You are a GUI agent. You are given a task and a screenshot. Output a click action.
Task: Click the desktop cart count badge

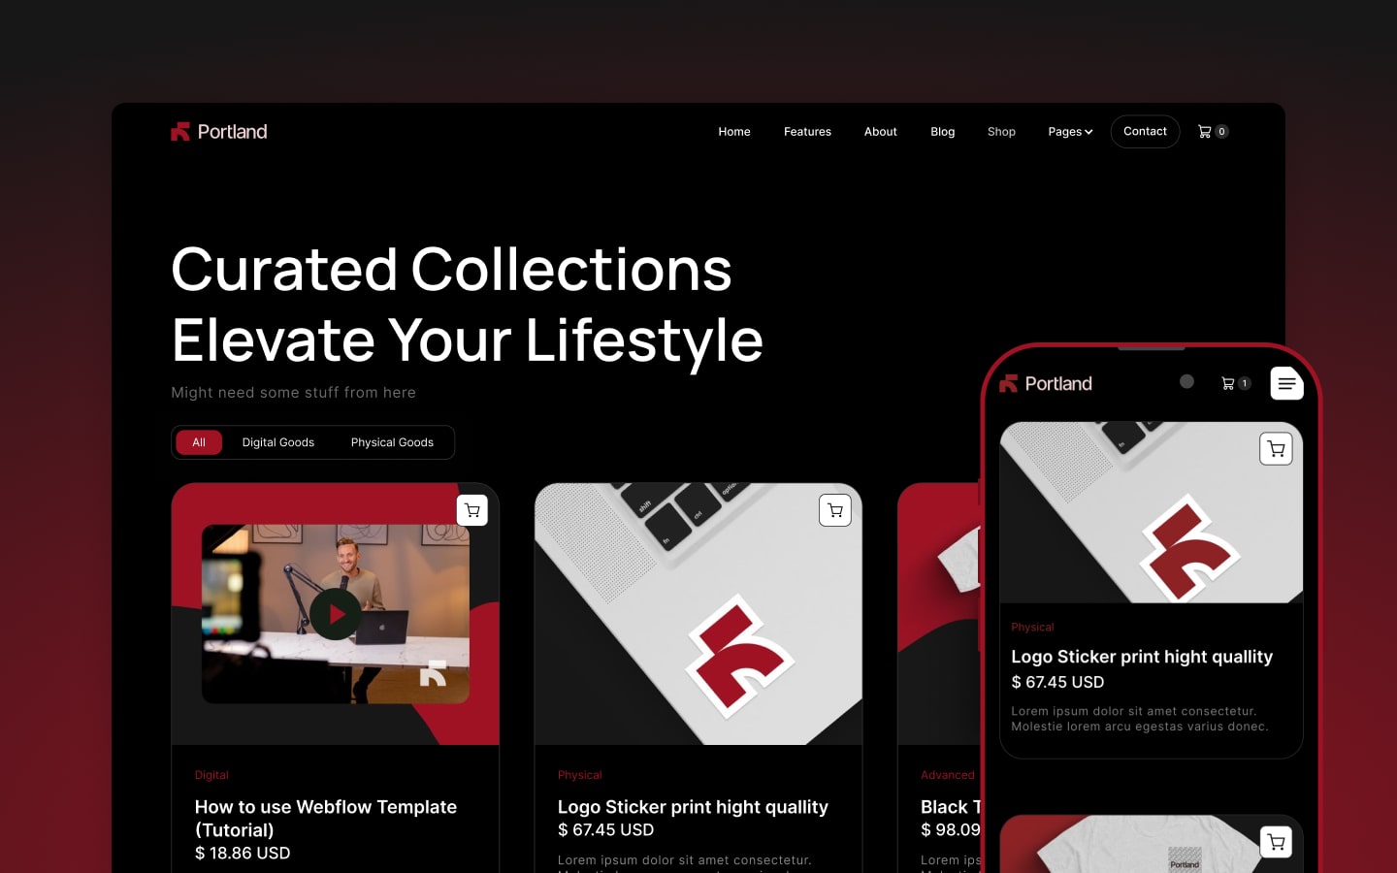click(1221, 132)
